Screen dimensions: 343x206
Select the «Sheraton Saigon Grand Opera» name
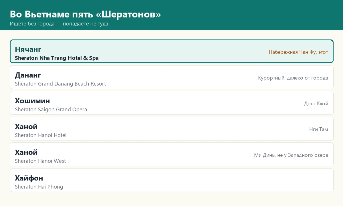[x=51, y=110]
